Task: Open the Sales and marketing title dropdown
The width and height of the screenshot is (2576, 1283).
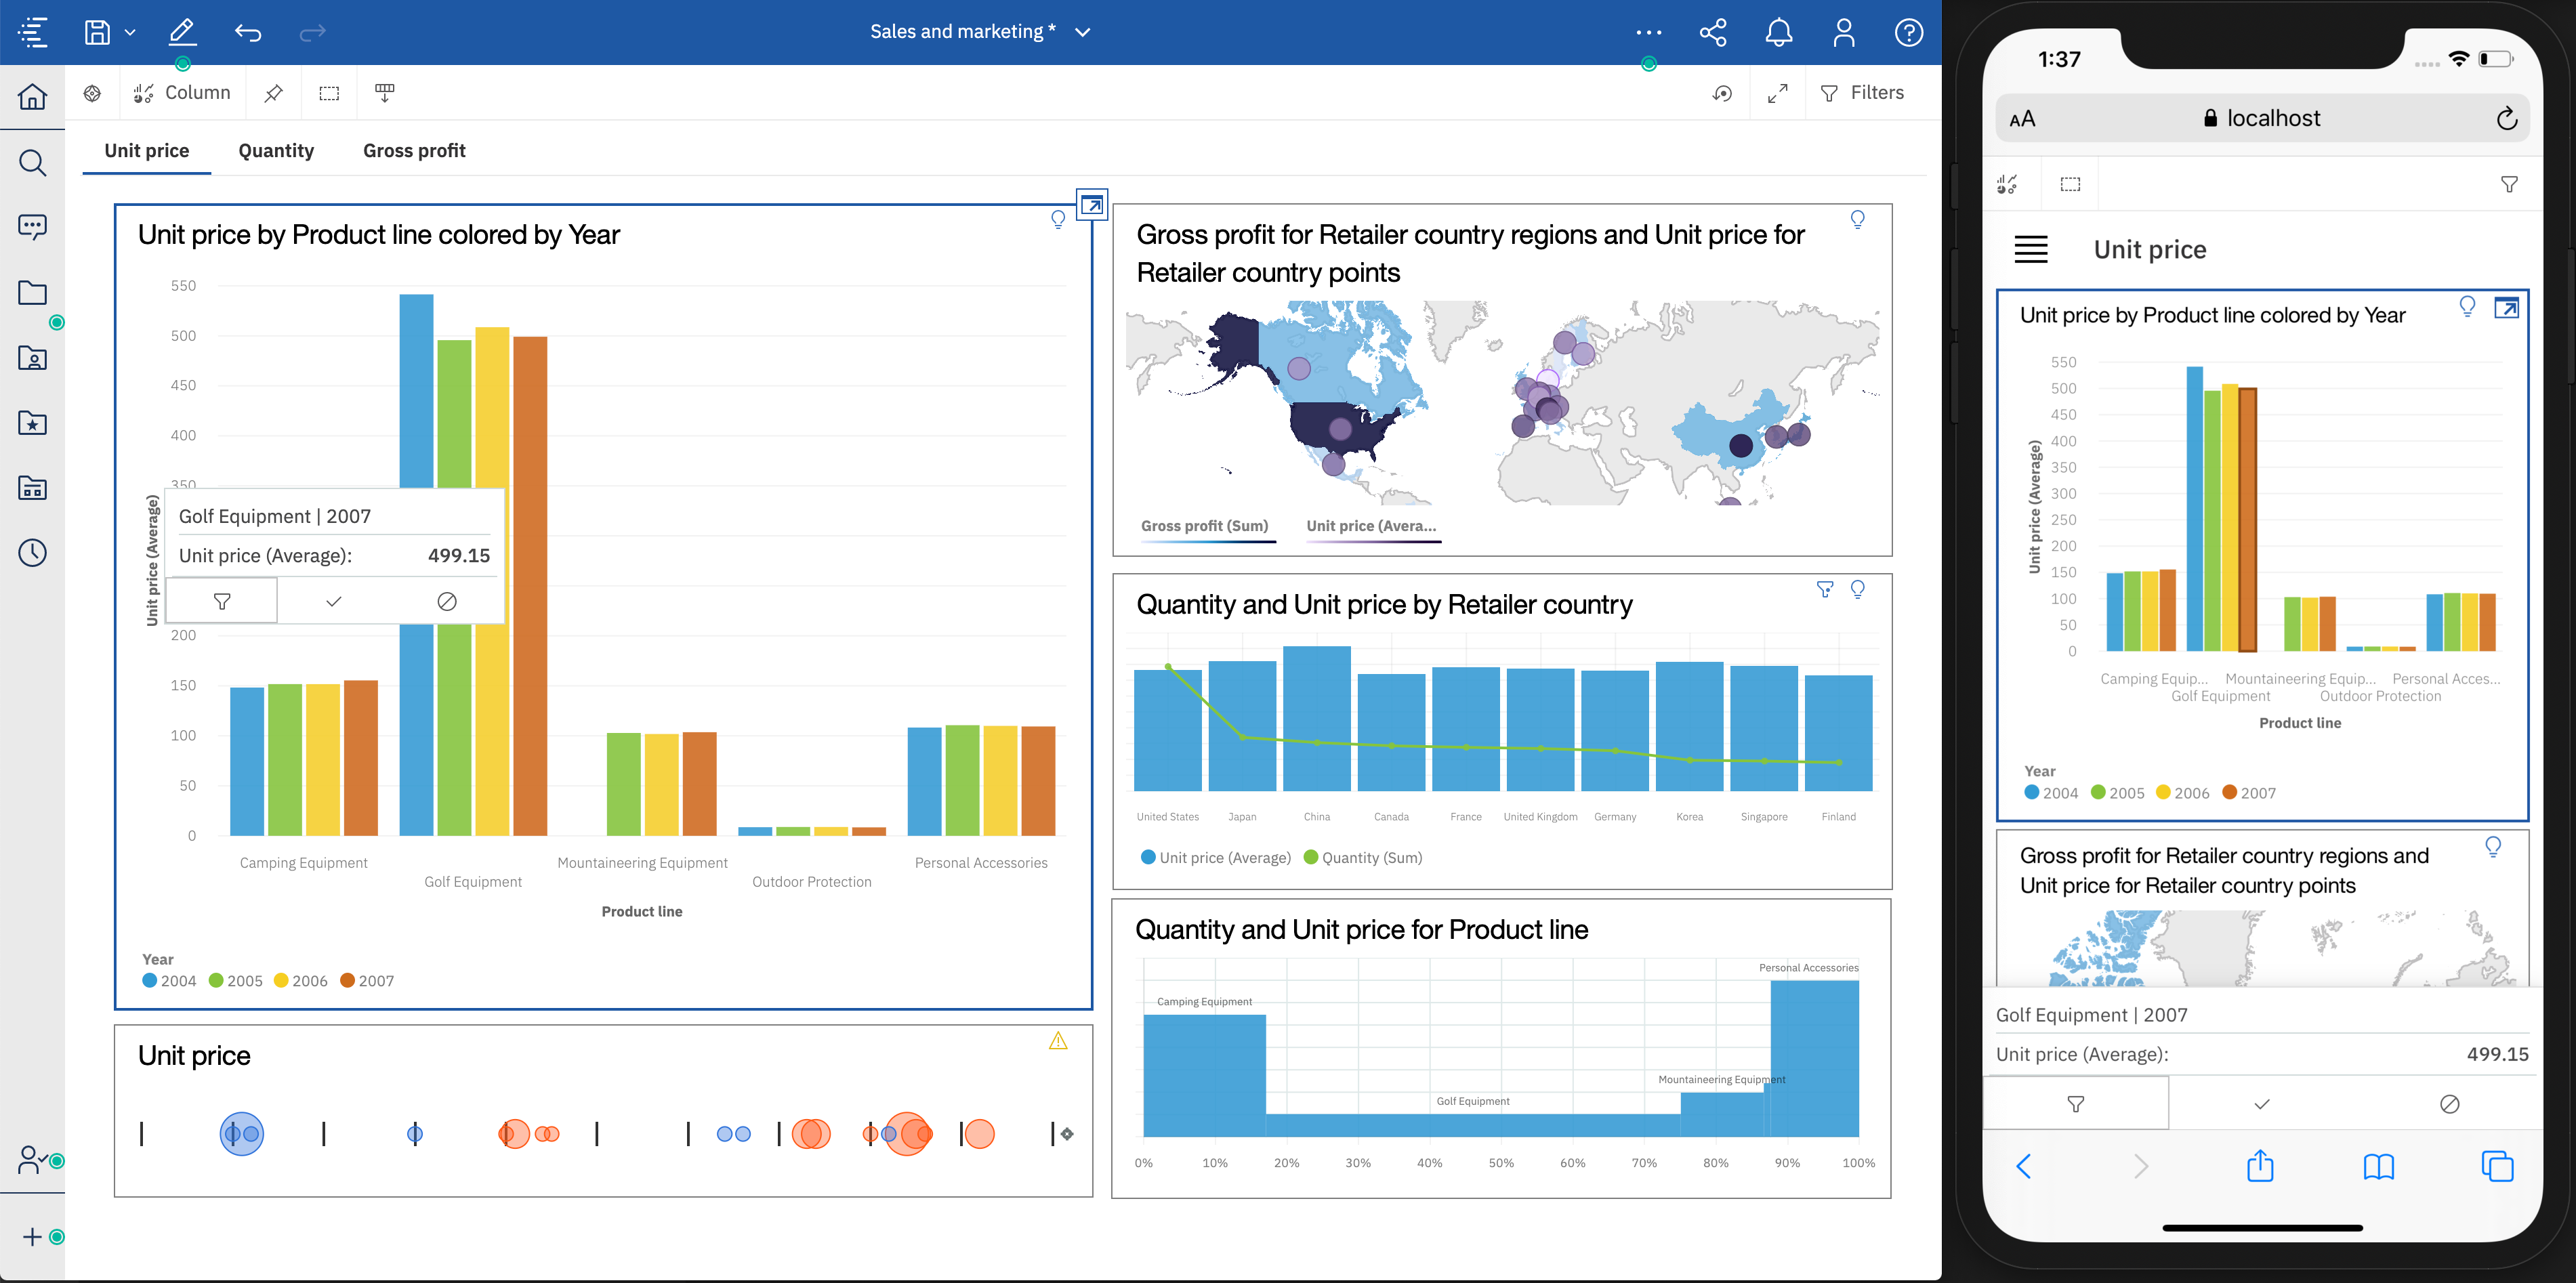Action: (1082, 32)
